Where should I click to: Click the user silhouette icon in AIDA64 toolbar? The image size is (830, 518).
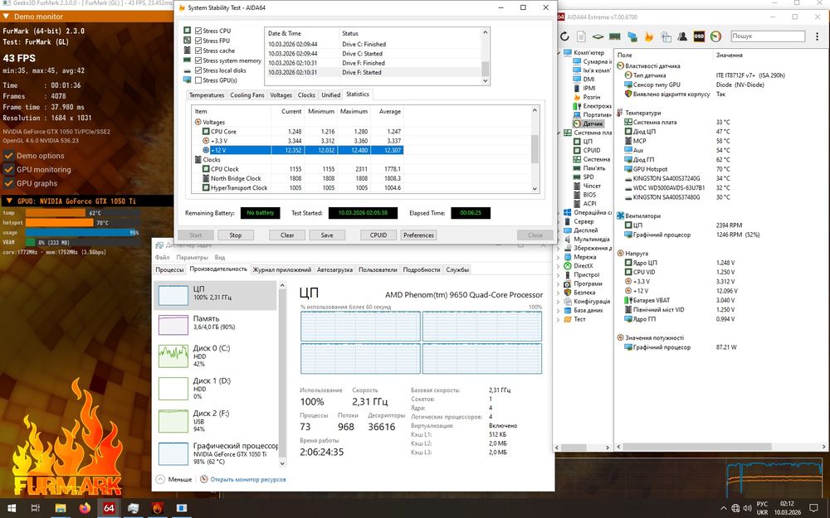pos(682,36)
